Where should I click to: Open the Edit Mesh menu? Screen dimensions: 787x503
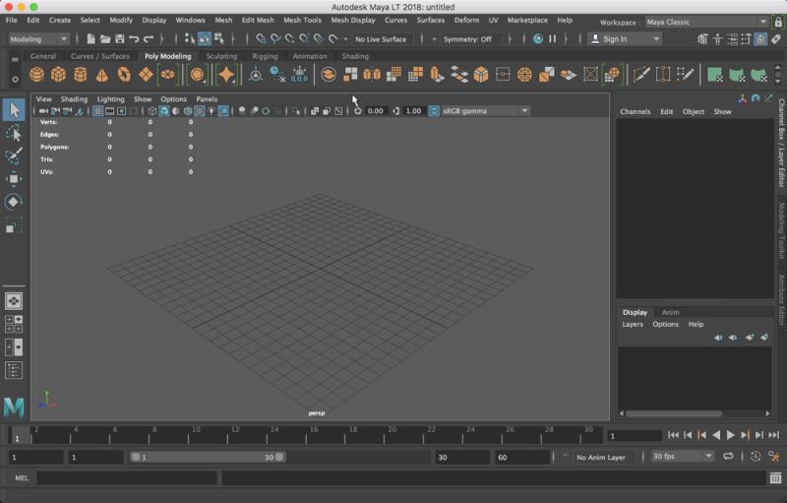pyautogui.click(x=258, y=20)
